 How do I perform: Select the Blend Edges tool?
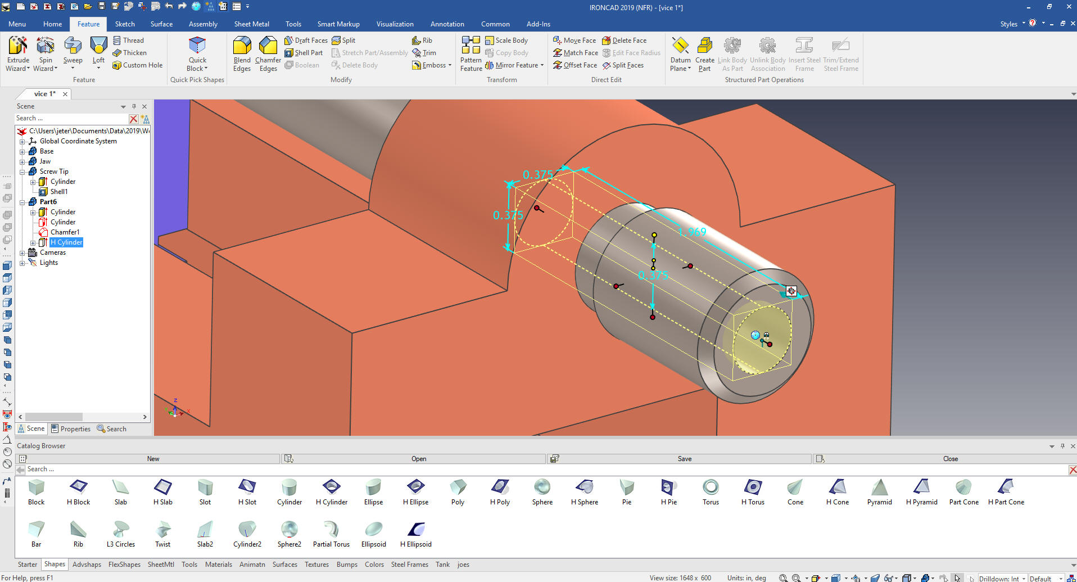[x=242, y=53]
